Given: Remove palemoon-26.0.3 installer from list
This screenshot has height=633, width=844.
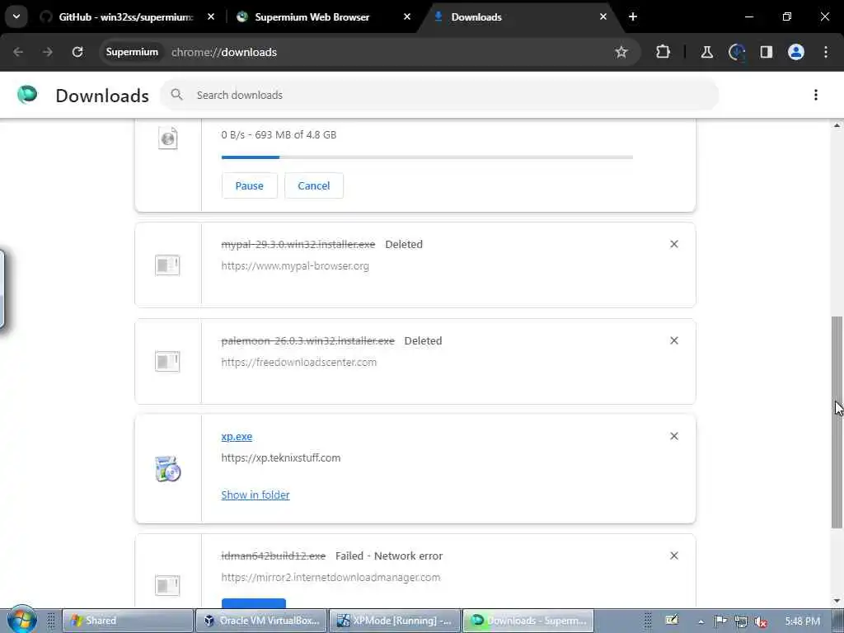Looking at the screenshot, I should pos(674,340).
